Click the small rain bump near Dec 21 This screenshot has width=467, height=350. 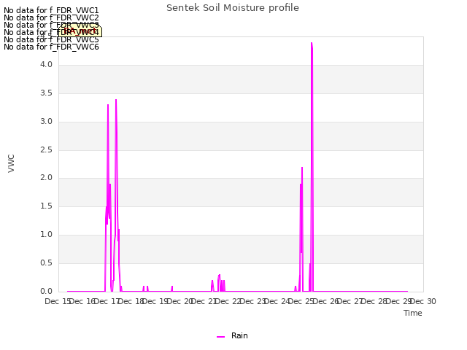coord(219,276)
